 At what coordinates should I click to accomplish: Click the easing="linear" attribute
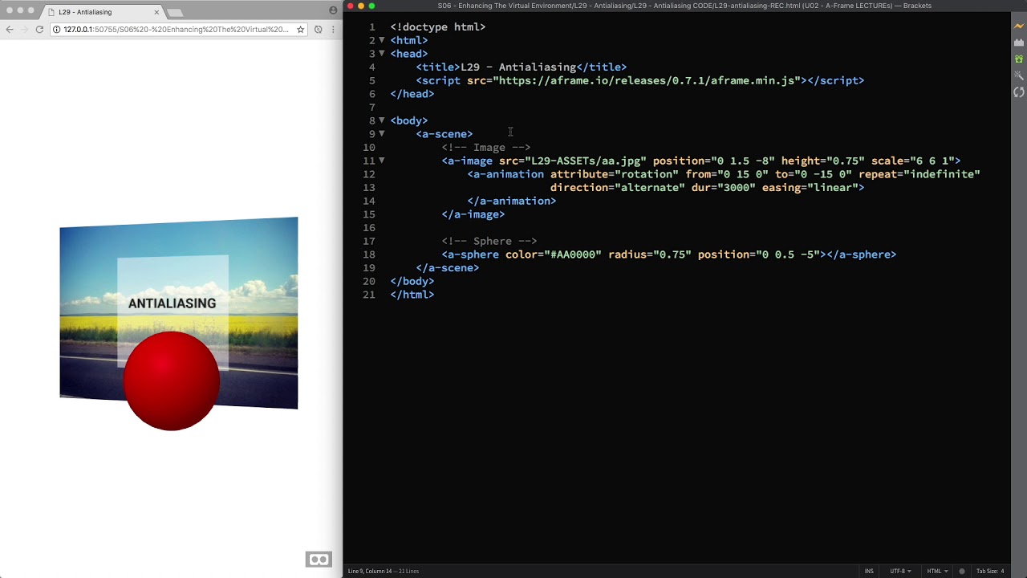tap(810, 188)
